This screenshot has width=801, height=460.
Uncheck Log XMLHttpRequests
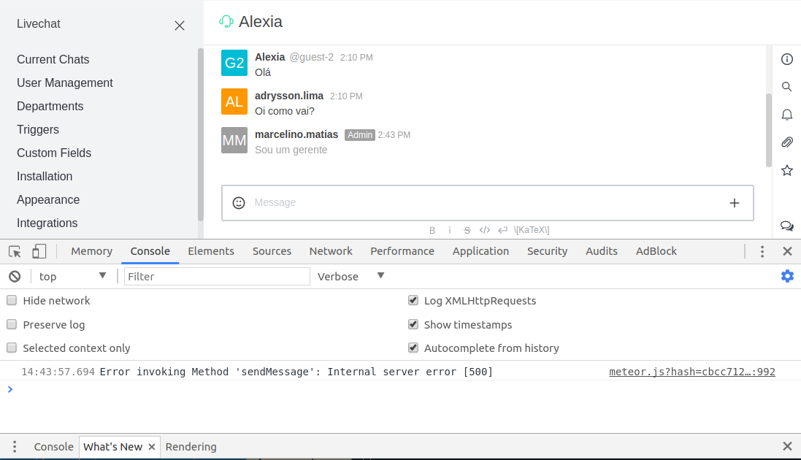[413, 301]
